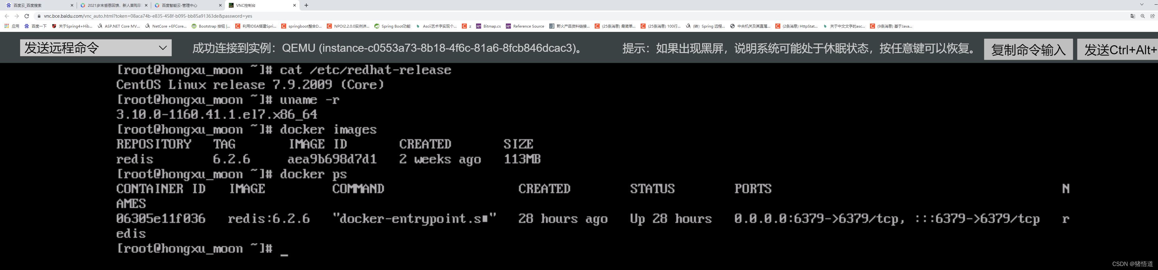Switch to the 百度智能云-管理中心 tab
This screenshot has height=270, width=1158.
pos(187,5)
